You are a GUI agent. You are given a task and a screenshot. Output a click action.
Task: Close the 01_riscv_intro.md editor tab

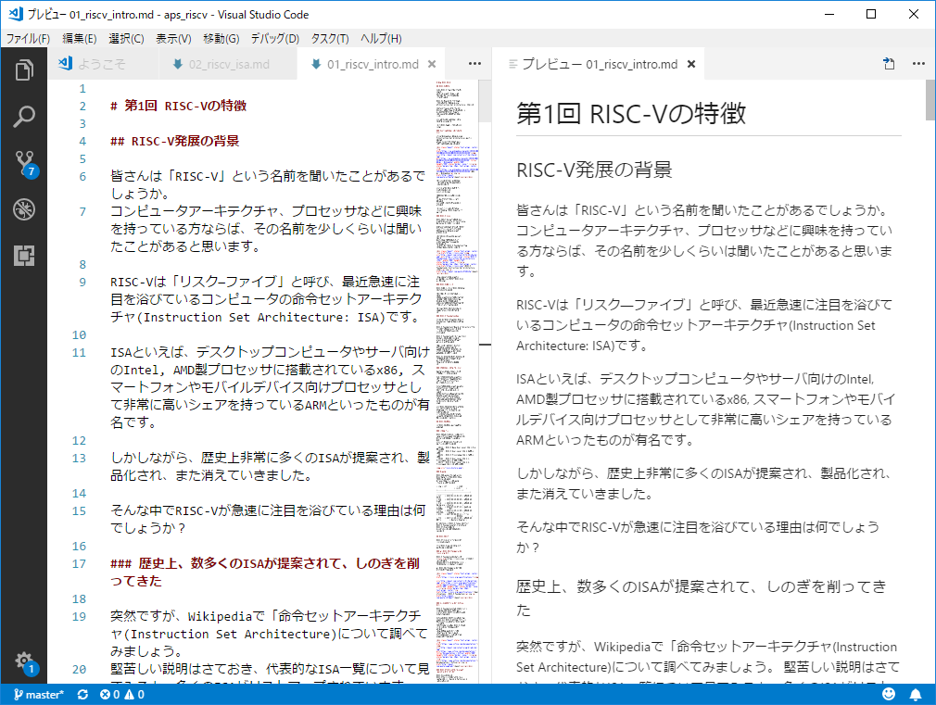[432, 64]
